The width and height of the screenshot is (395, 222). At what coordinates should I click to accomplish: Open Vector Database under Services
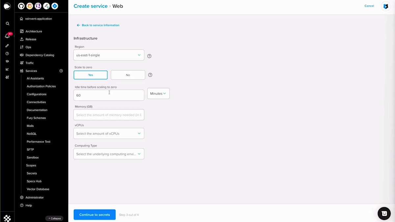(38, 189)
